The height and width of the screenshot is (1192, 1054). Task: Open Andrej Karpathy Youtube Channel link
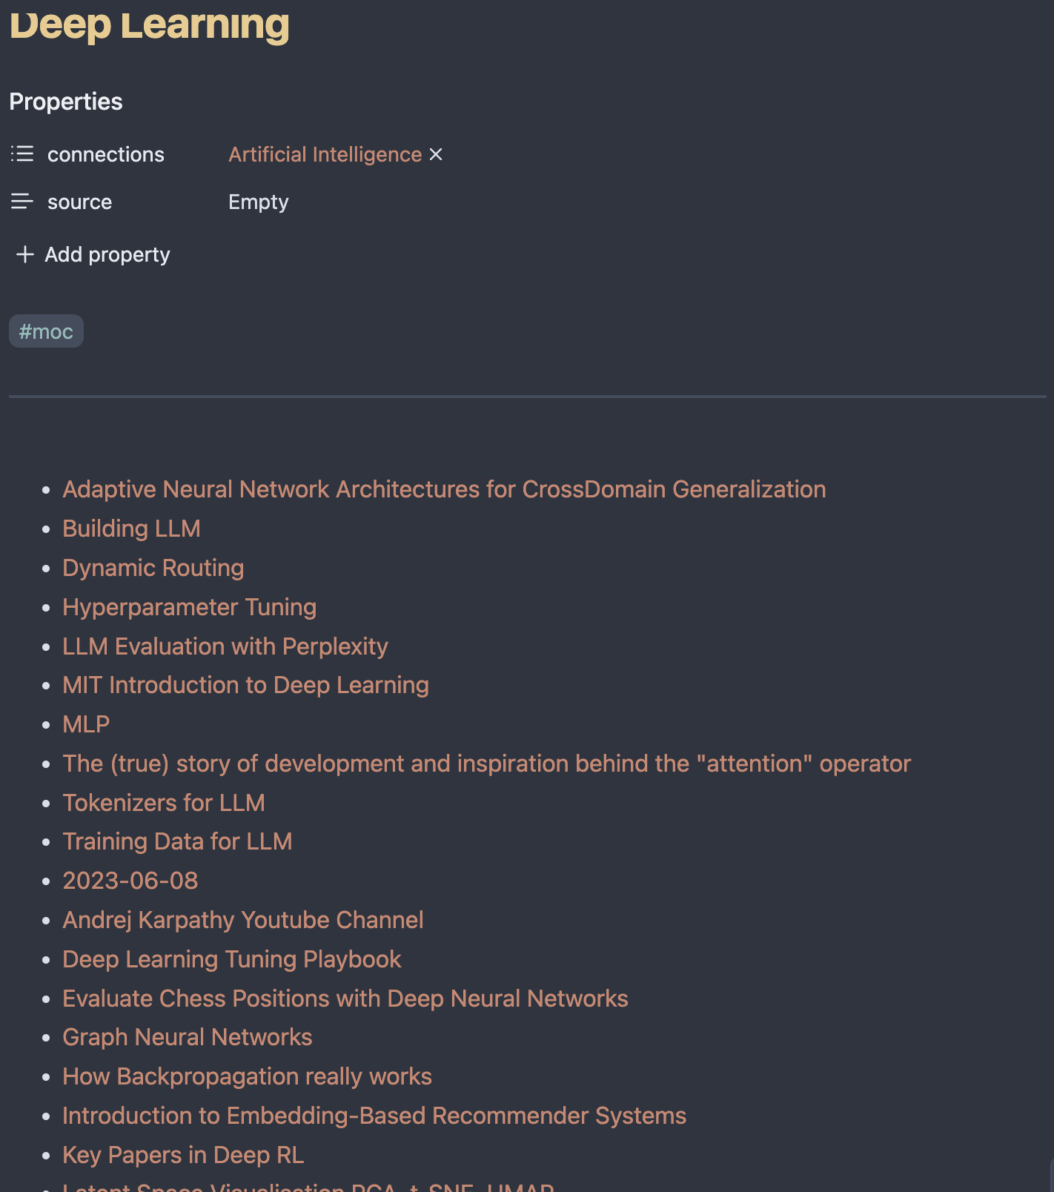click(x=242, y=920)
